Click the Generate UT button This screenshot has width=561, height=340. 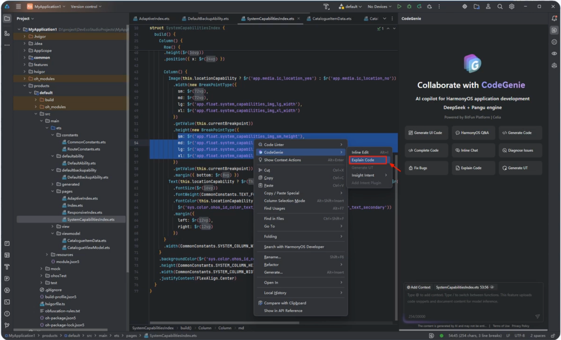coord(520,168)
